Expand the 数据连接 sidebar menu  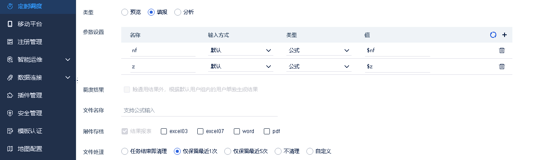click(x=38, y=77)
